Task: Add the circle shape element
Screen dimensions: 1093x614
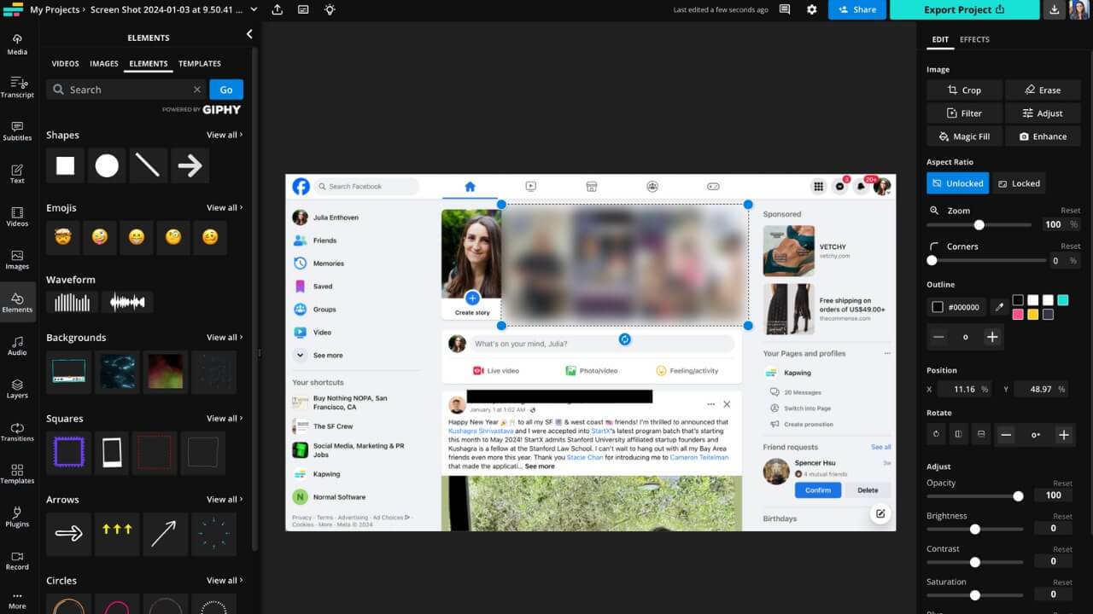Action: tap(107, 165)
